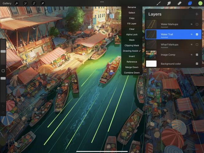Open the active green color picker
The width and height of the screenshot is (204, 153).
200,3
